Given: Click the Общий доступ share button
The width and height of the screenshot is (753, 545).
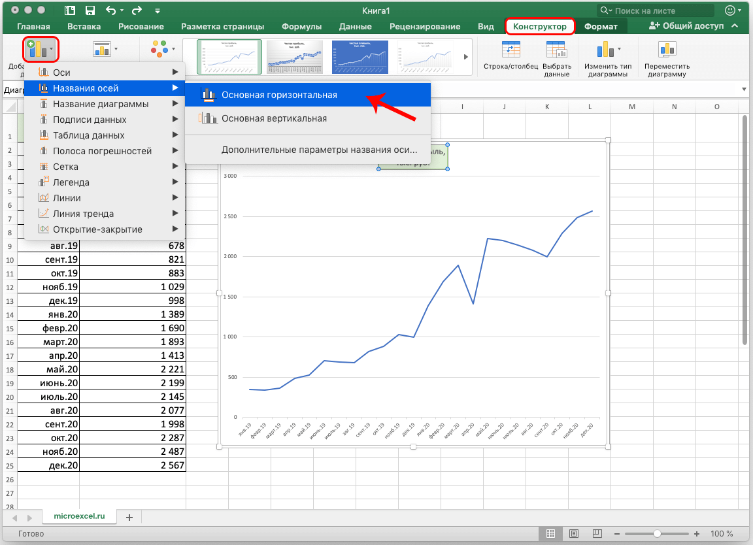Looking at the screenshot, I should pos(686,26).
